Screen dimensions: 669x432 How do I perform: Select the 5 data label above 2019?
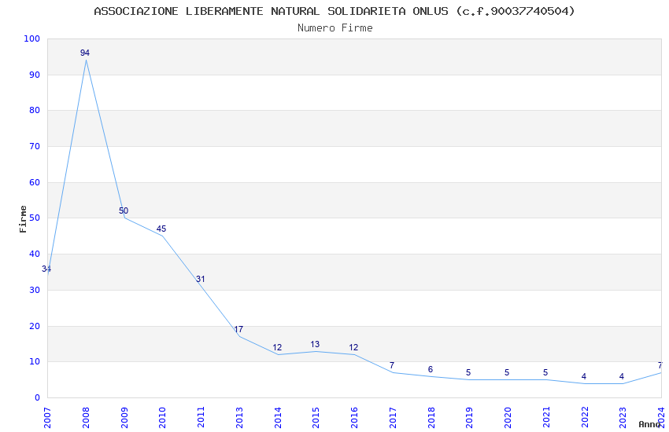(468, 372)
